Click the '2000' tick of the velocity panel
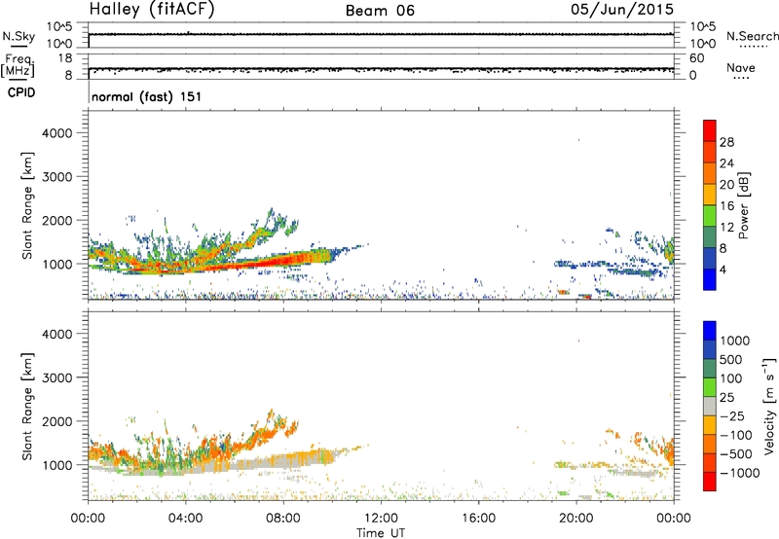779x539 pixels. (x=56, y=421)
